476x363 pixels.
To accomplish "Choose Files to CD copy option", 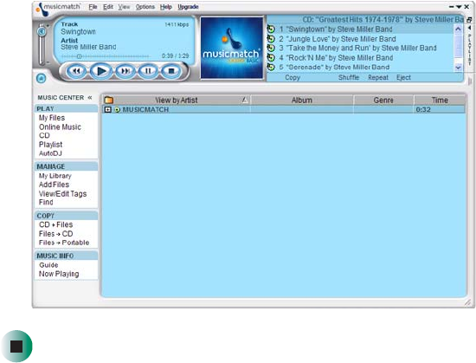I will click(x=56, y=234).
